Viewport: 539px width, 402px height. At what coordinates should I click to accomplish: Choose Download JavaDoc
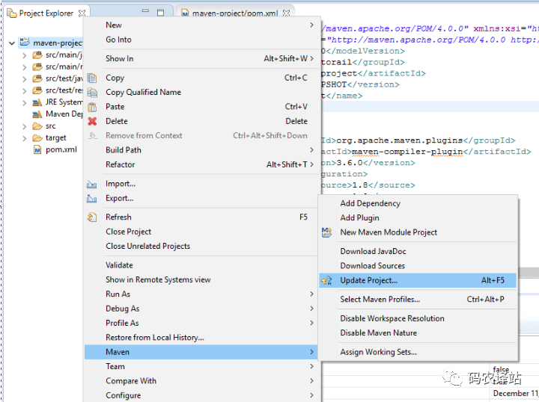(418, 251)
